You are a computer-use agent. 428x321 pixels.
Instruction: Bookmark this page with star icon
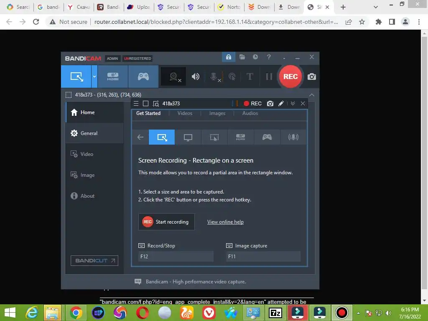pos(362,22)
